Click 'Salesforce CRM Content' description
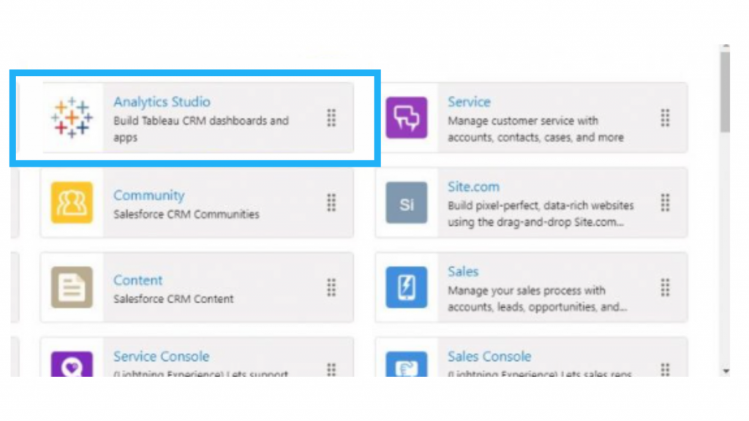Image resolution: width=749 pixels, height=421 pixels. pos(173,299)
